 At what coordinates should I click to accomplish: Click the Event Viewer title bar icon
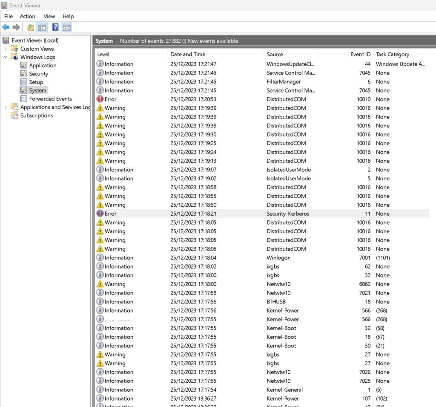point(4,5)
